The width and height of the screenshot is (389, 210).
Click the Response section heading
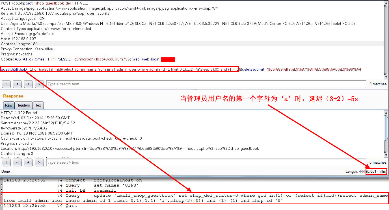pyautogui.click(x=13, y=96)
